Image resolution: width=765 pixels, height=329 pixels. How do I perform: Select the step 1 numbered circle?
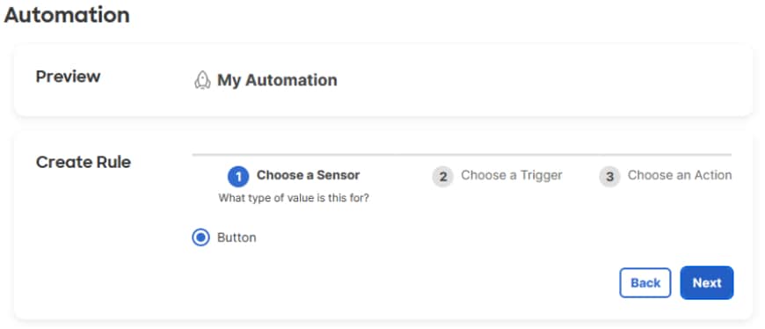[x=238, y=177]
